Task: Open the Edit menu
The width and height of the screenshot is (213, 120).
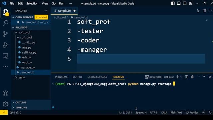Action: click(20, 4)
